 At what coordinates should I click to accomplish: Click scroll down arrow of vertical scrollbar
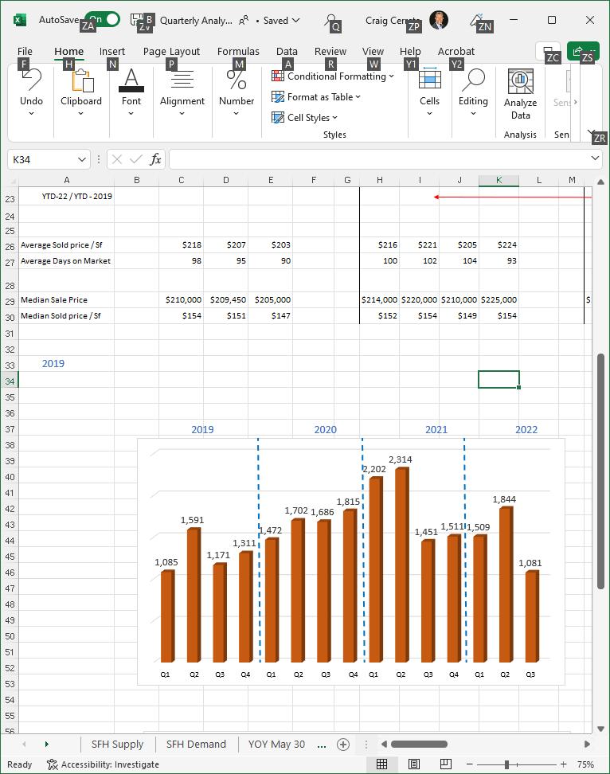tap(600, 729)
